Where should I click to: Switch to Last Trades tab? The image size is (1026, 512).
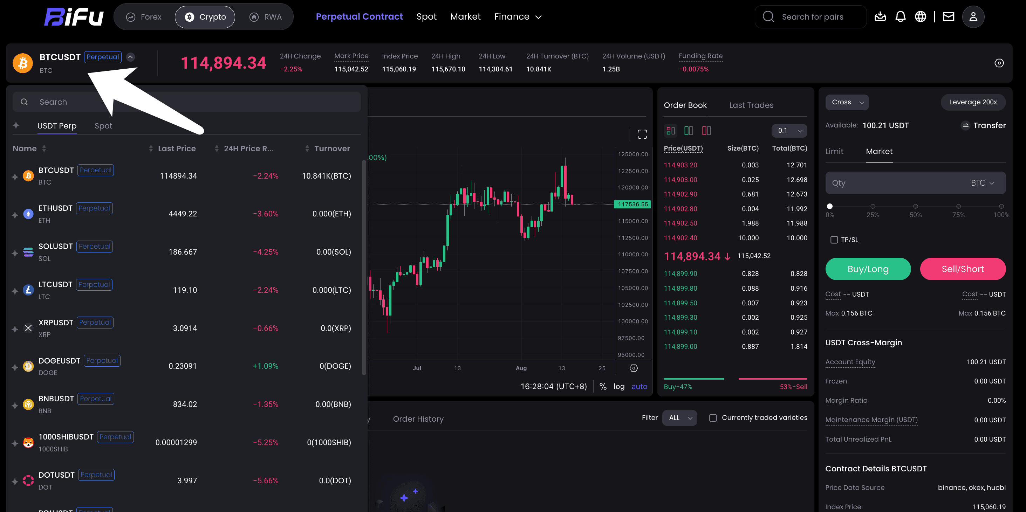pos(751,105)
